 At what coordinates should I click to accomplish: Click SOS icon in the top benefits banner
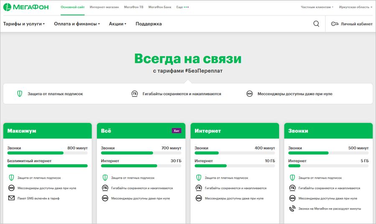pos(249,94)
